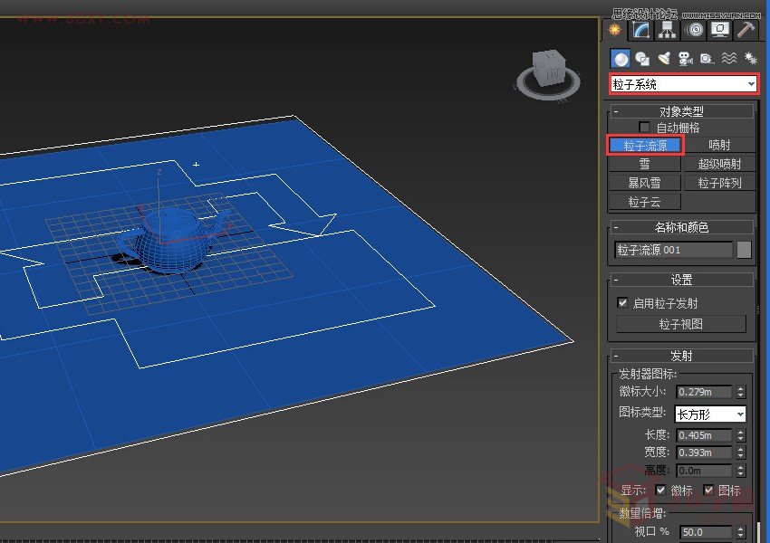770x543 pixels.
Task: Collapse the 名称和颜色 rollout header
Action: pyautogui.click(x=615, y=226)
